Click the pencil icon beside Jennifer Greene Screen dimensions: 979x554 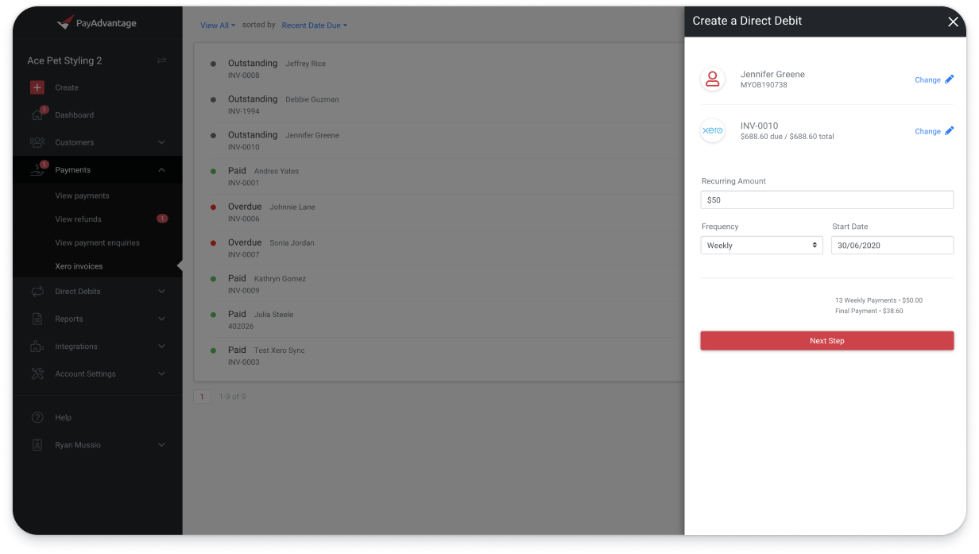pos(949,79)
